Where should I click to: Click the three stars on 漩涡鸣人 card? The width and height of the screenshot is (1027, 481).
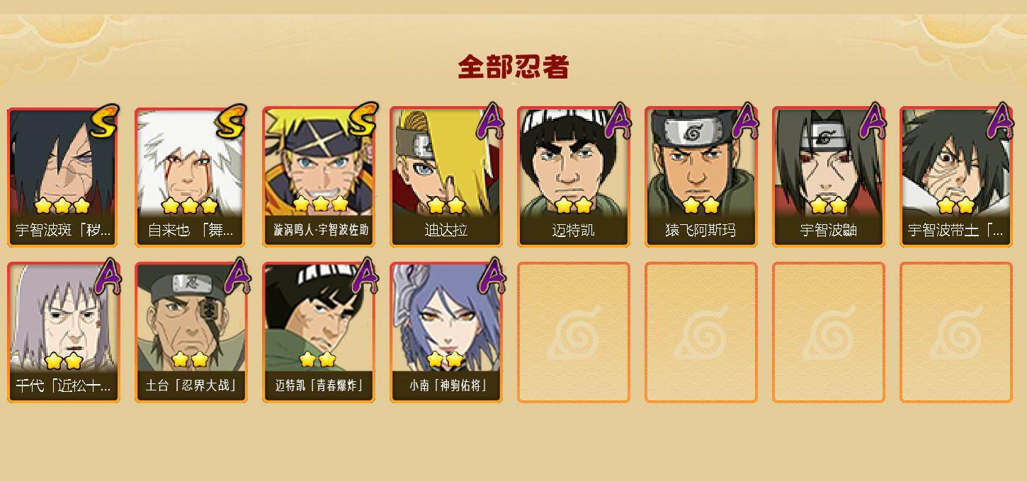click(321, 204)
